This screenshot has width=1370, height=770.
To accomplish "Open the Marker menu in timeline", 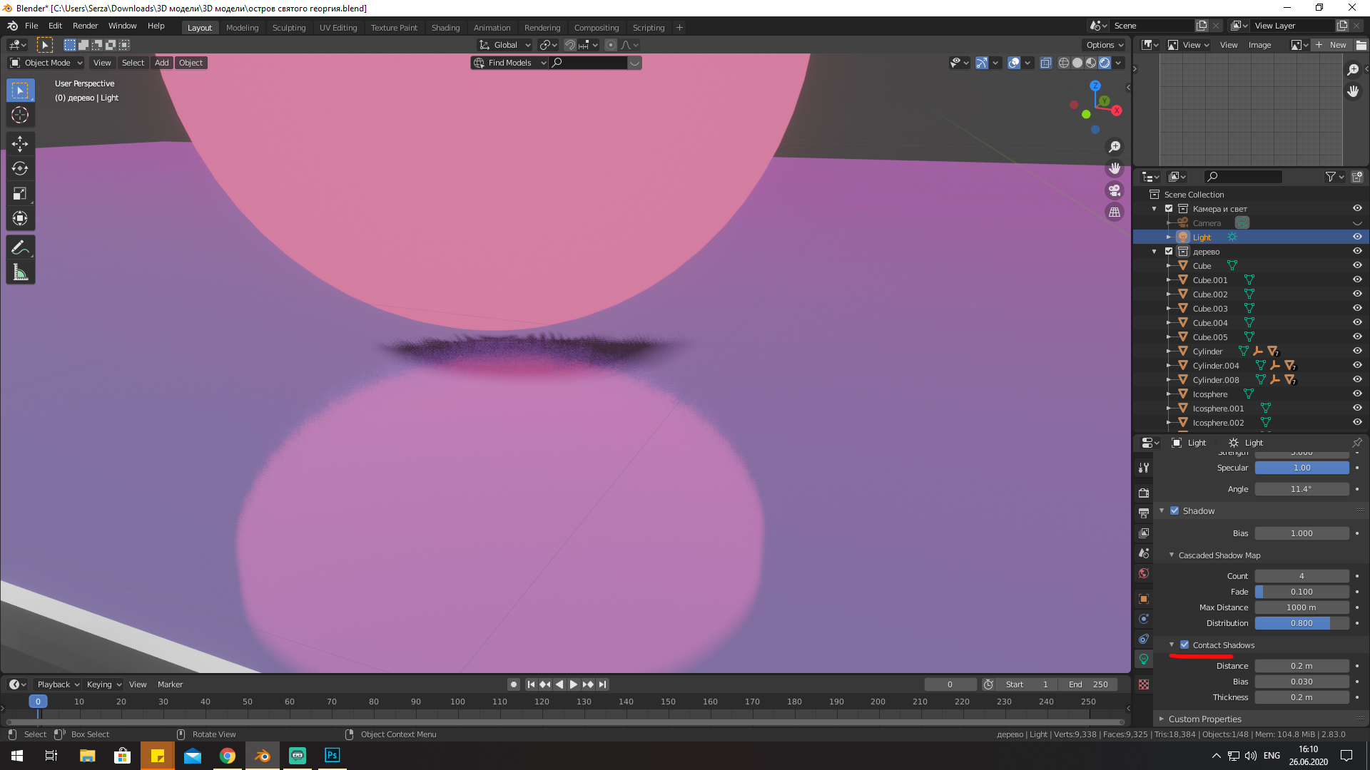I will [170, 684].
